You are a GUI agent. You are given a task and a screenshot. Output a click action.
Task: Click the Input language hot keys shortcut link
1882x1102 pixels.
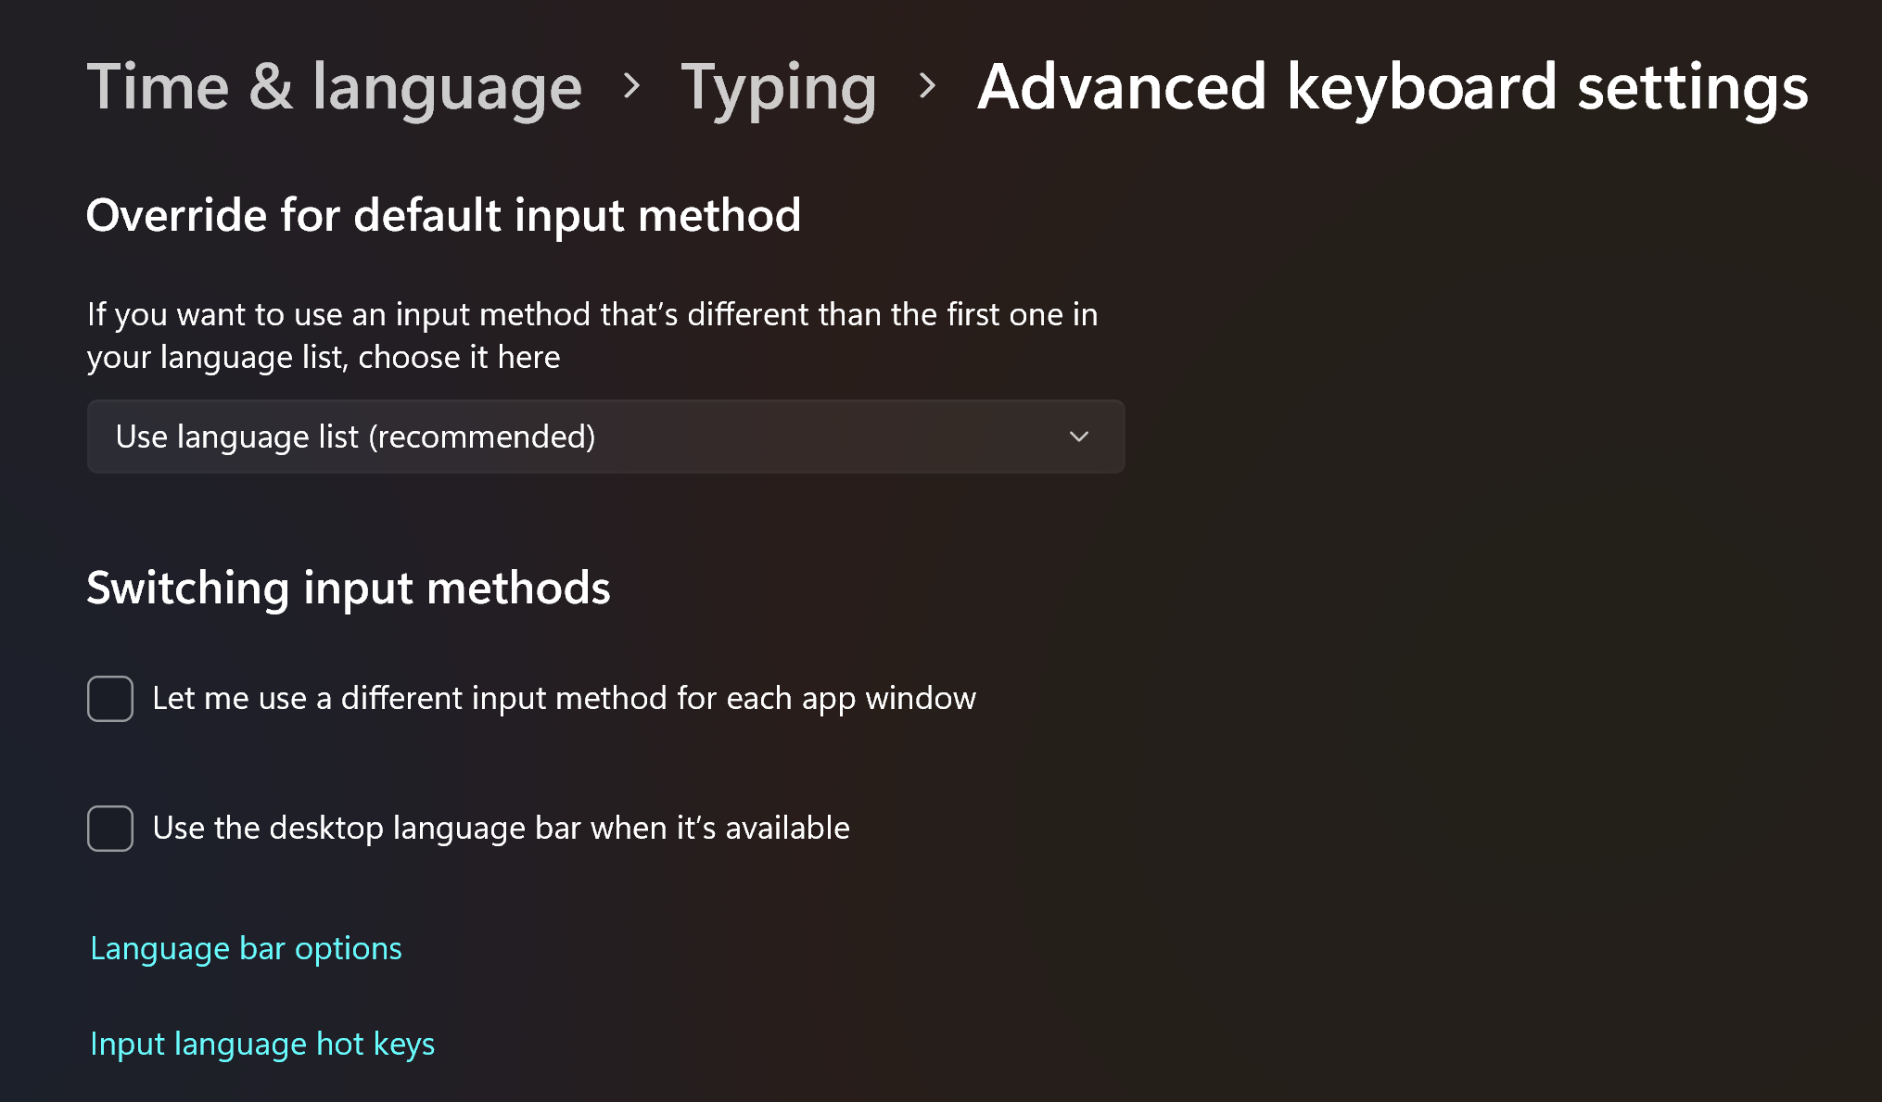(261, 1044)
